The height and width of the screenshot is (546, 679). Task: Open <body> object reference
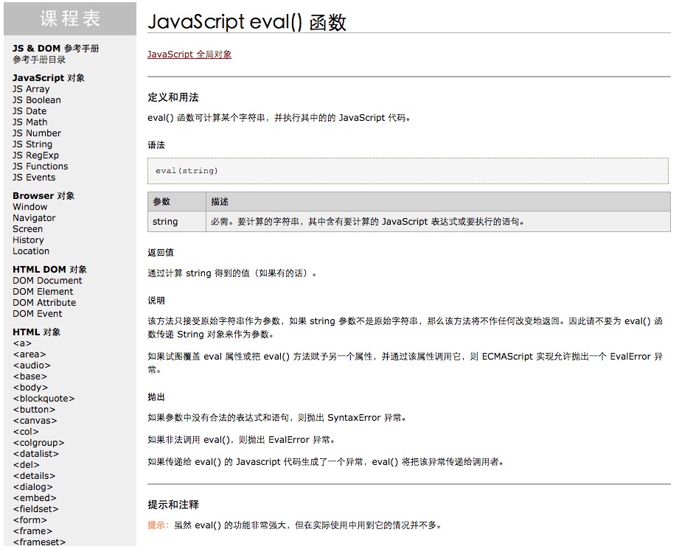coord(31,388)
